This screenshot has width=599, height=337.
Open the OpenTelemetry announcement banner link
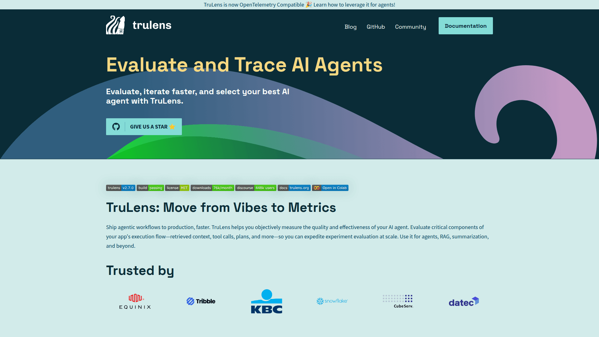click(x=299, y=5)
